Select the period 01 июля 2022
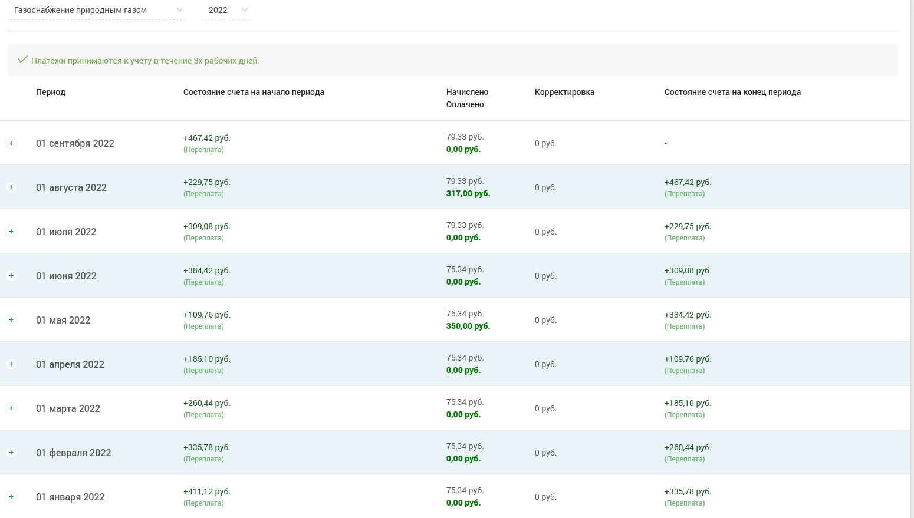914x518 pixels. [66, 232]
